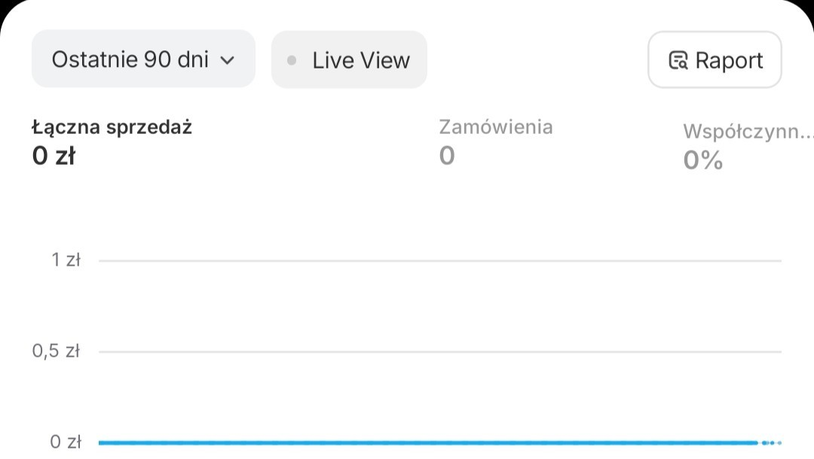Click the 0 orders count under Zamówienia
814x459 pixels.
pyautogui.click(x=447, y=156)
